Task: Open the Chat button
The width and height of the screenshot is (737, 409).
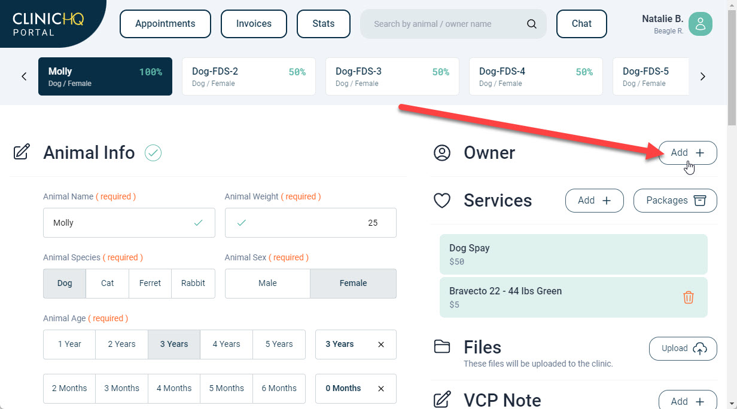Action: coord(581,24)
